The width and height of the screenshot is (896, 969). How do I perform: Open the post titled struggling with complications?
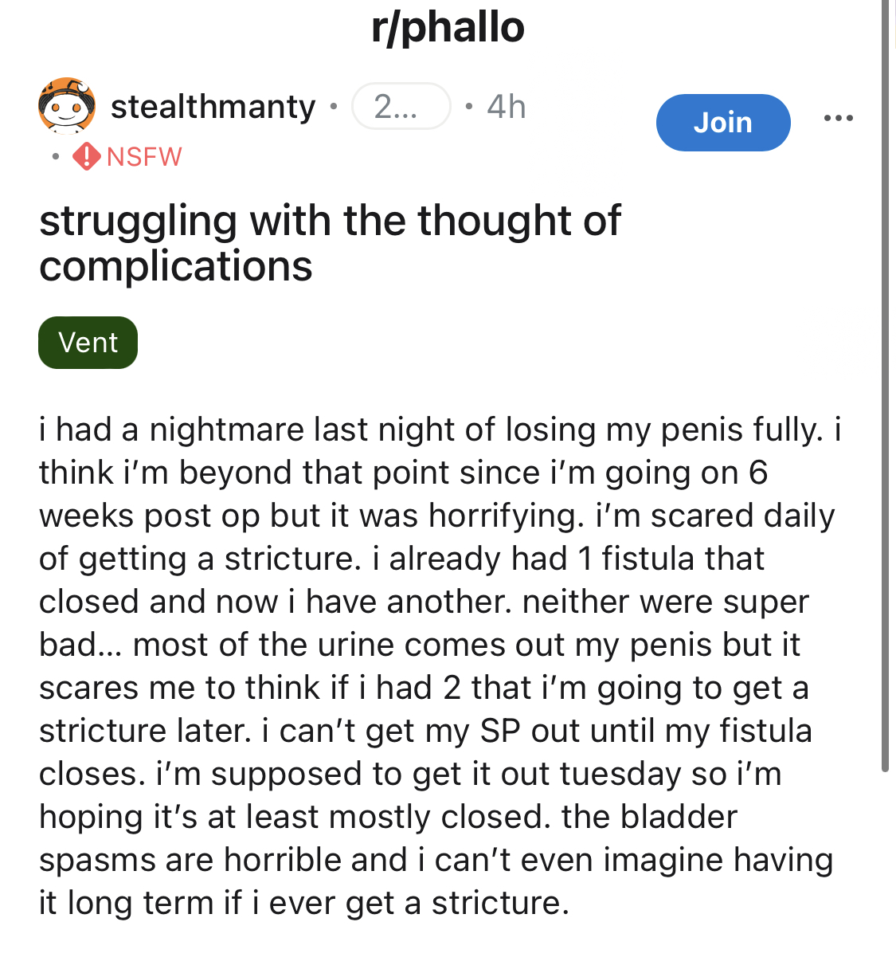coord(329,221)
